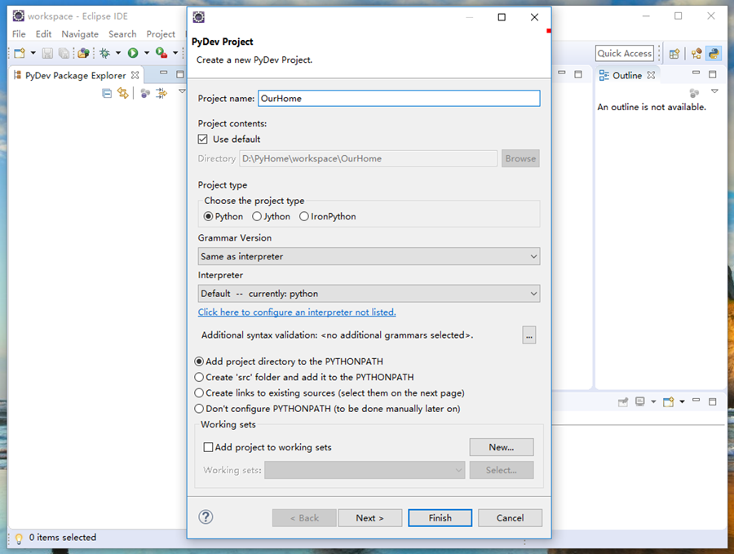This screenshot has width=734, height=554.
Task: Open the Debug dropdown arrow in toolbar
Action: [118, 53]
